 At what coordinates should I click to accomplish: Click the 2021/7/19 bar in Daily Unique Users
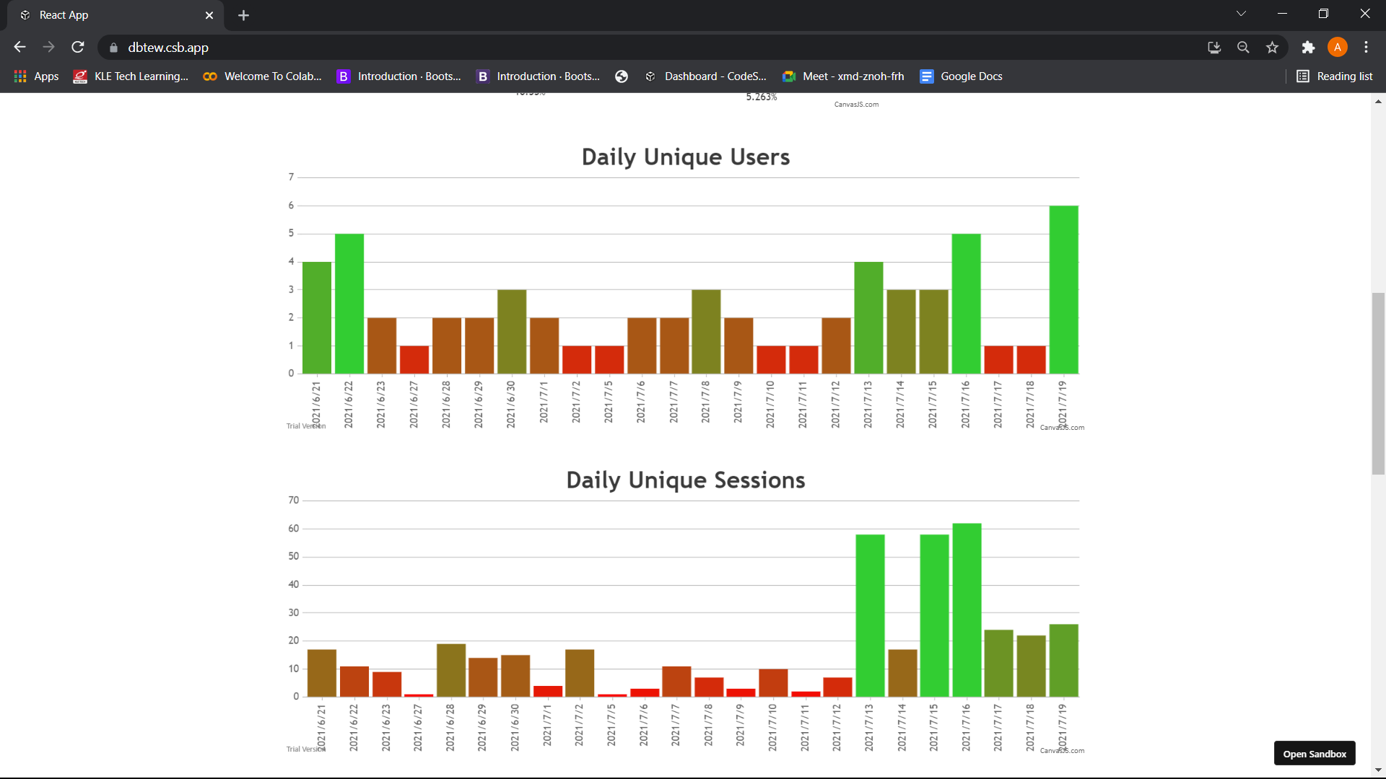(x=1063, y=290)
